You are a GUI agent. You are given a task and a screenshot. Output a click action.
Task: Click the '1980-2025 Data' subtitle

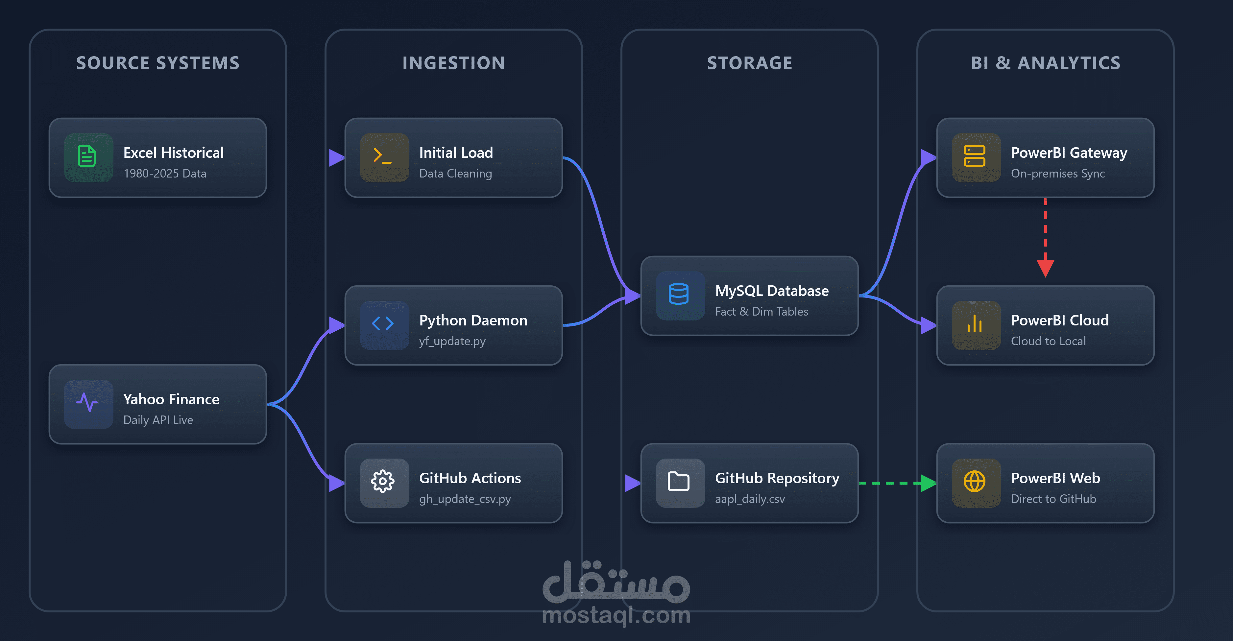tap(165, 173)
